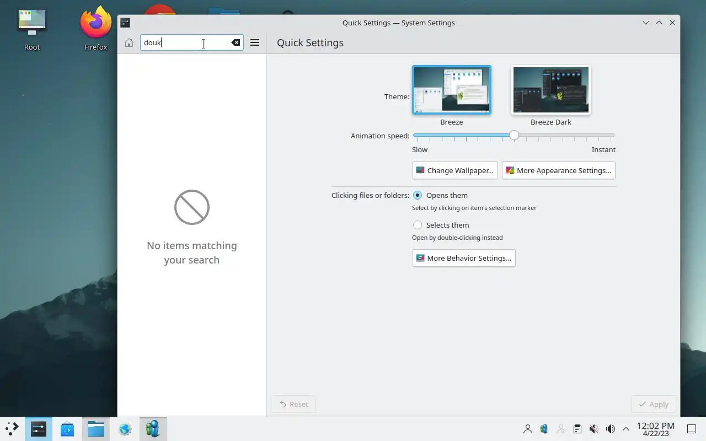Image resolution: width=706 pixels, height=441 pixels.
Task: Click the user icon in system tray
Action: click(528, 429)
